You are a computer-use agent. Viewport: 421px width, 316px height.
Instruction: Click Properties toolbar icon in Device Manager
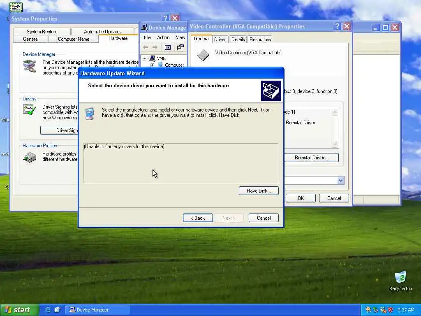[180, 47]
